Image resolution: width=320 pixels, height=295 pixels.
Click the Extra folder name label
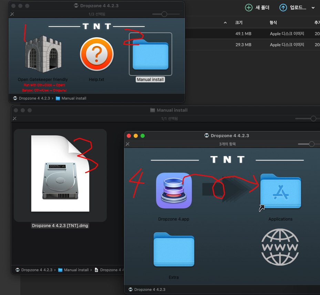click(x=174, y=277)
